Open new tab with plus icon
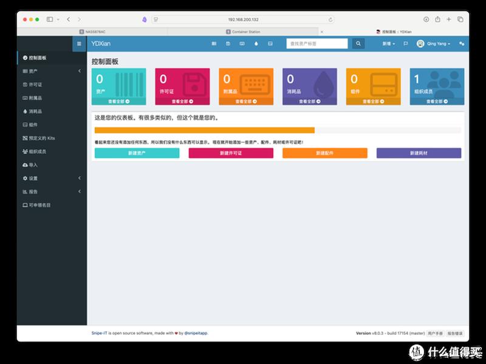This screenshot has height=364, width=486. (448, 19)
